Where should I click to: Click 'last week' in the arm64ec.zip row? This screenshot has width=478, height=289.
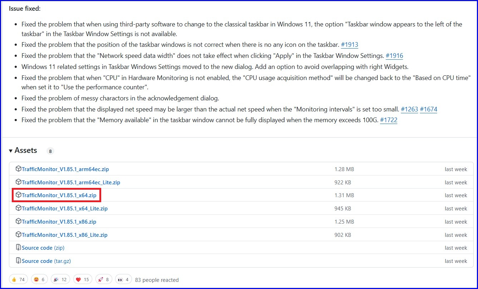[x=456, y=169]
